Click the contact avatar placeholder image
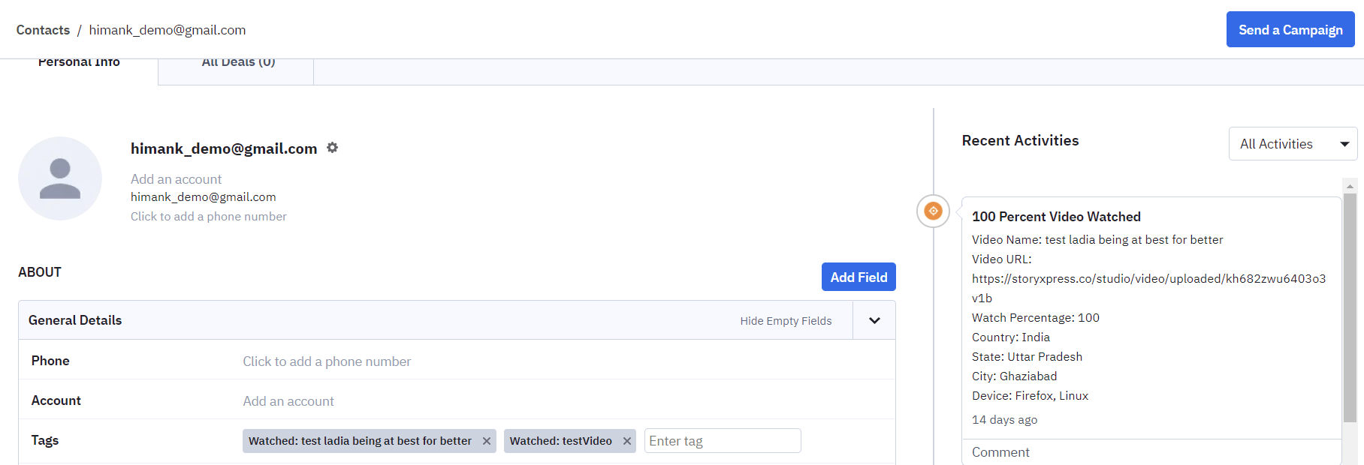Screen dimensions: 1364x465 [x=60, y=178]
